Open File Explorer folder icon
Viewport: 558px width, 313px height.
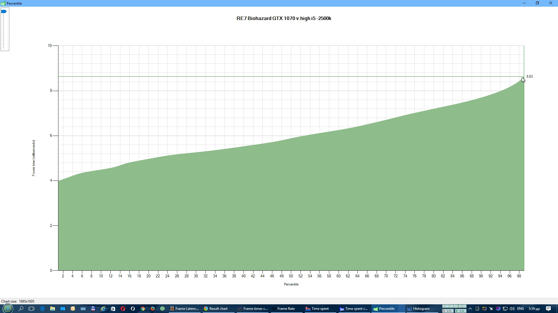point(53,309)
